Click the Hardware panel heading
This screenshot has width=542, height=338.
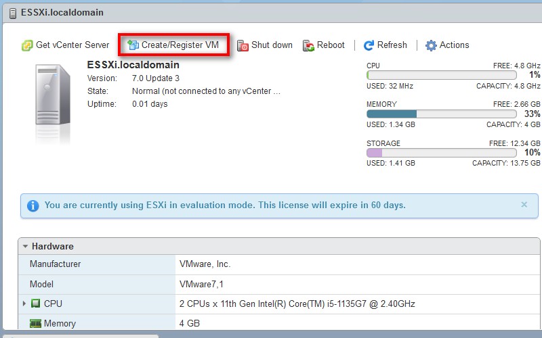53,246
